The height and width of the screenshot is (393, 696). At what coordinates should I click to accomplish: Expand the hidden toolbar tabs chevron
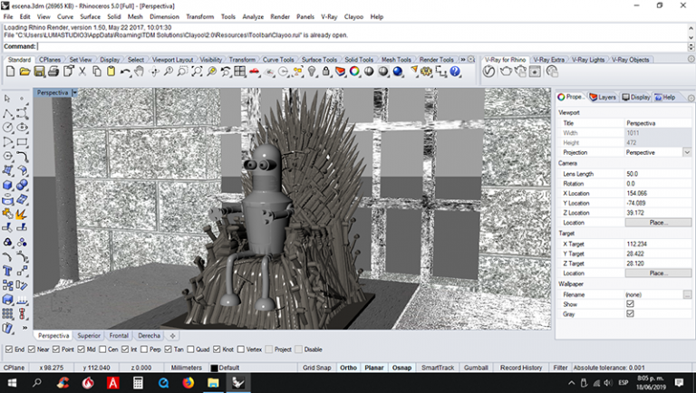464,60
